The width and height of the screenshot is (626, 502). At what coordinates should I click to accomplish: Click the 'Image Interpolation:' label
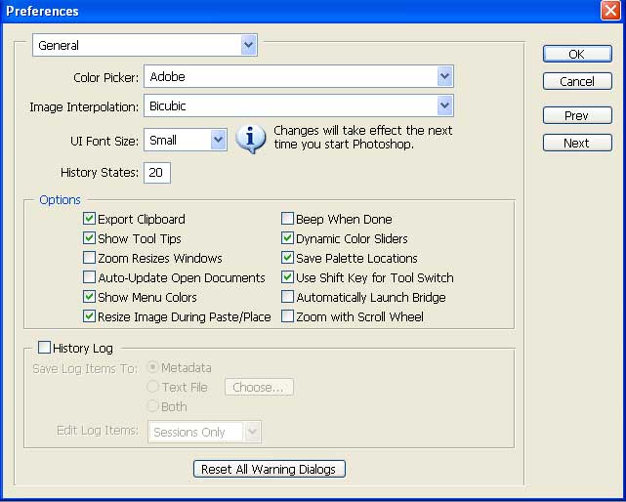pyautogui.click(x=84, y=107)
